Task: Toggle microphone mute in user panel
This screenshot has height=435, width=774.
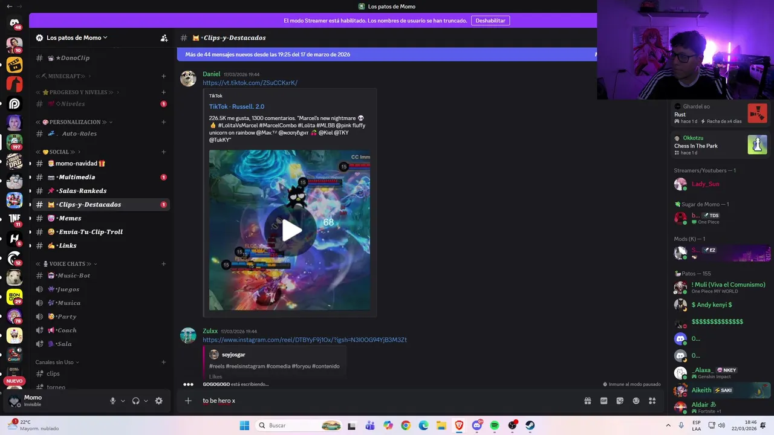Action: (112, 401)
